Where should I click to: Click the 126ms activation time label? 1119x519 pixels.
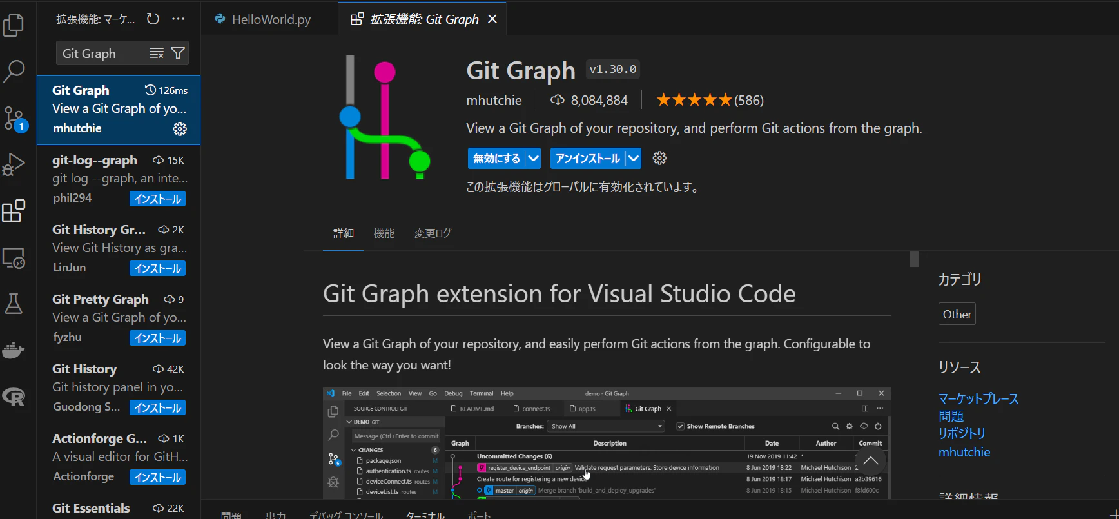pyautogui.click(x=167, y=90)
